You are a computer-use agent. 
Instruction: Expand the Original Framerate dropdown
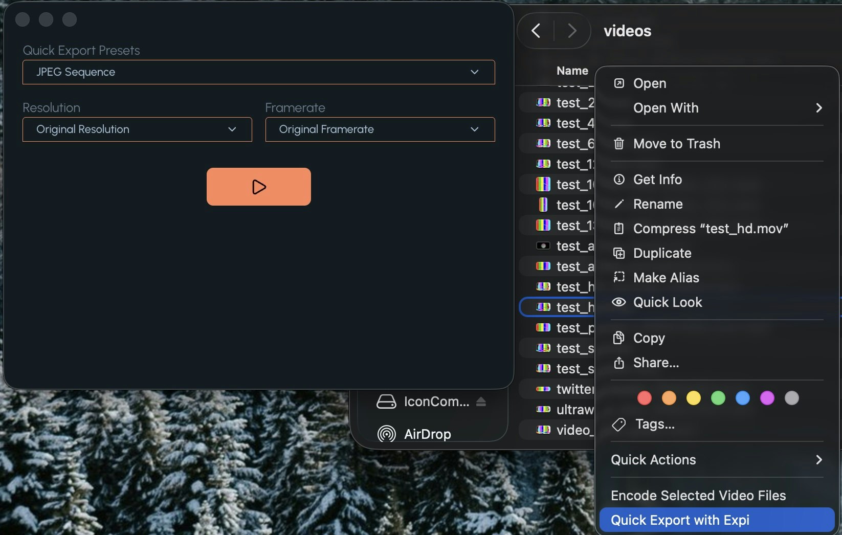pyautogui.click(x=379, y=129)
